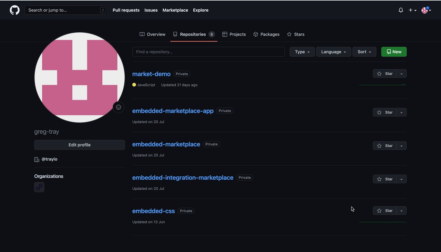Click the Organizations heading
The image size is (441, 252).
pos(49,176)
